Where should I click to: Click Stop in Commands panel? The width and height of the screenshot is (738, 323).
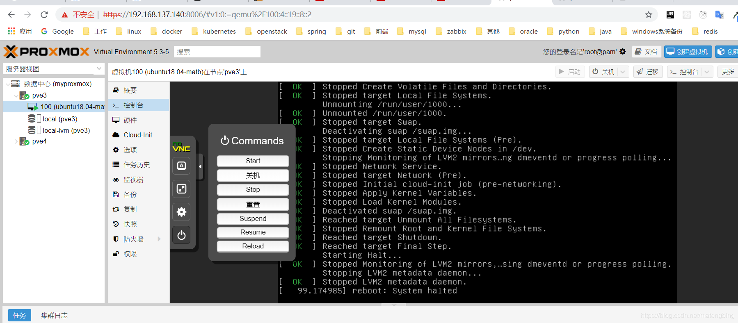(253, 189)
